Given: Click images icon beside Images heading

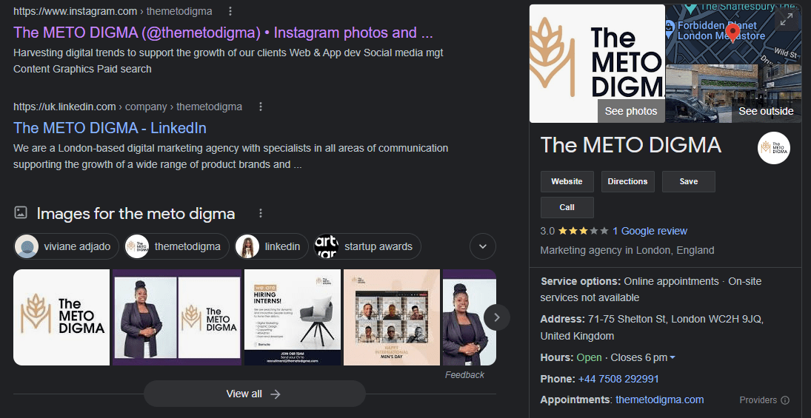Looking at the screenshot, I should tap(21, 212).
